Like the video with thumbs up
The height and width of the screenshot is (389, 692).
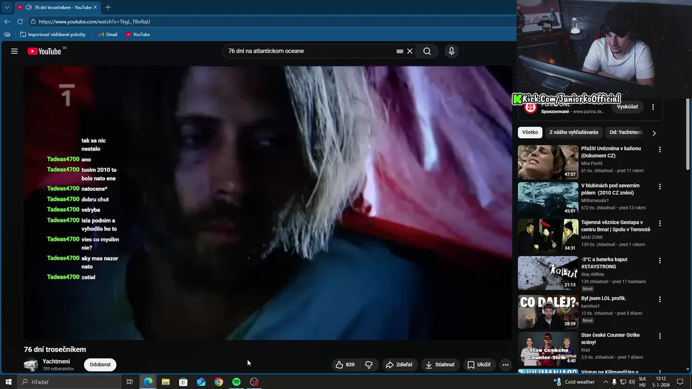[344, 365]
